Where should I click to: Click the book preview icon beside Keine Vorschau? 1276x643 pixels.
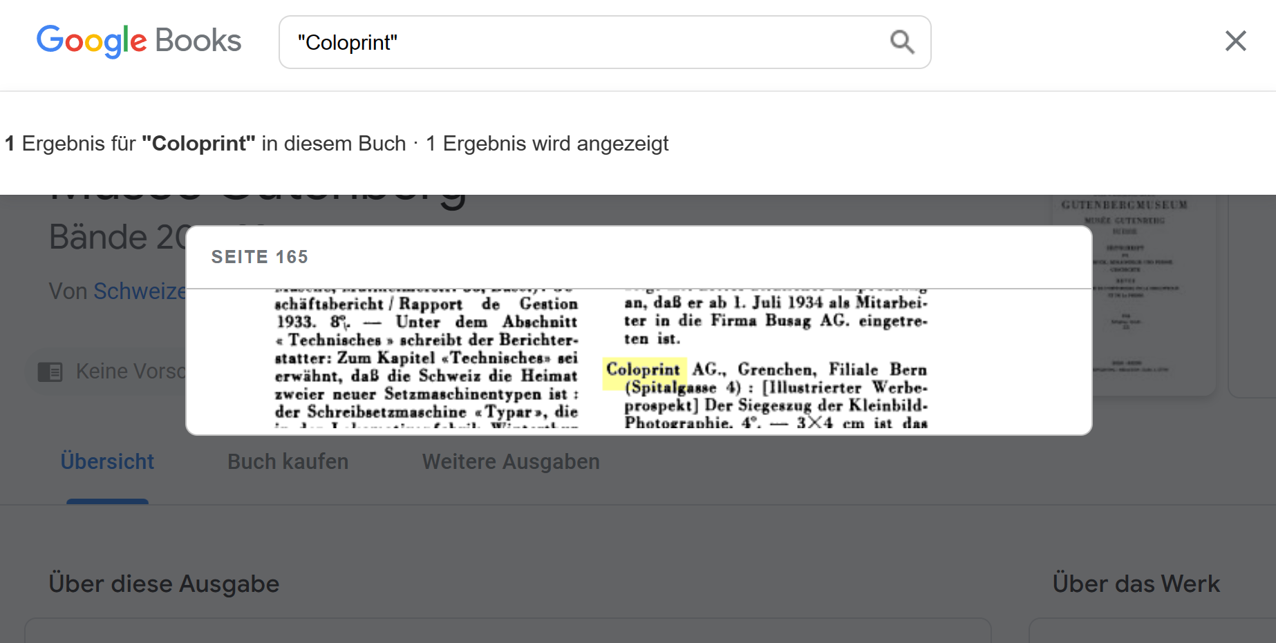pyautogui.click(x=50, y=372)
